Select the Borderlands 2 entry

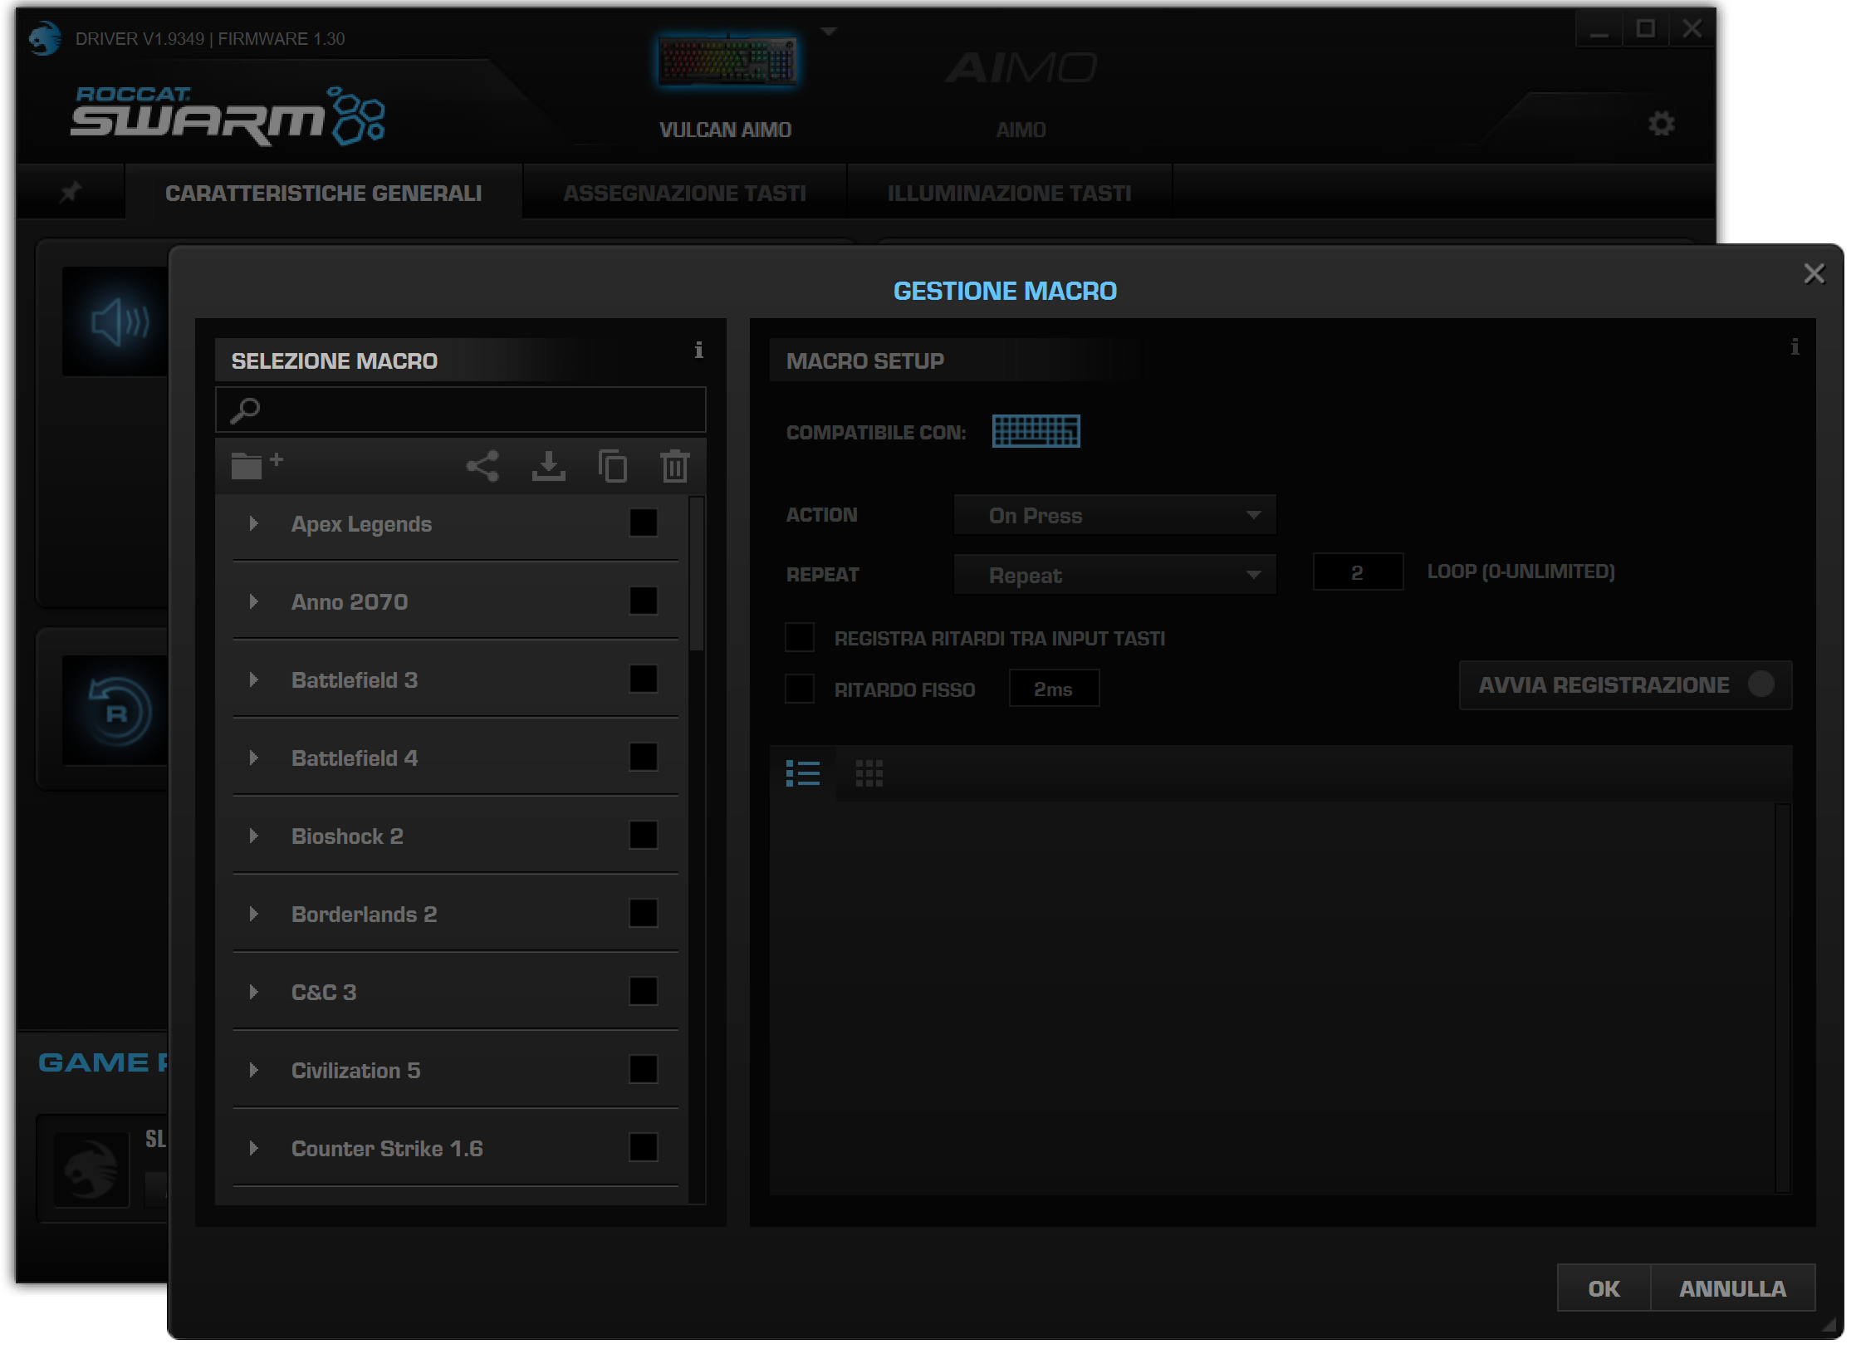point(456,914)
